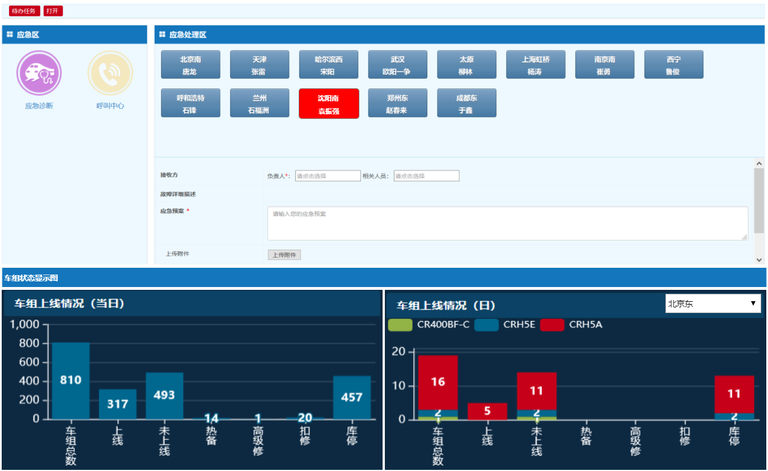Click the 车组上线情况（当日）chart title

(x=69, y=303)
